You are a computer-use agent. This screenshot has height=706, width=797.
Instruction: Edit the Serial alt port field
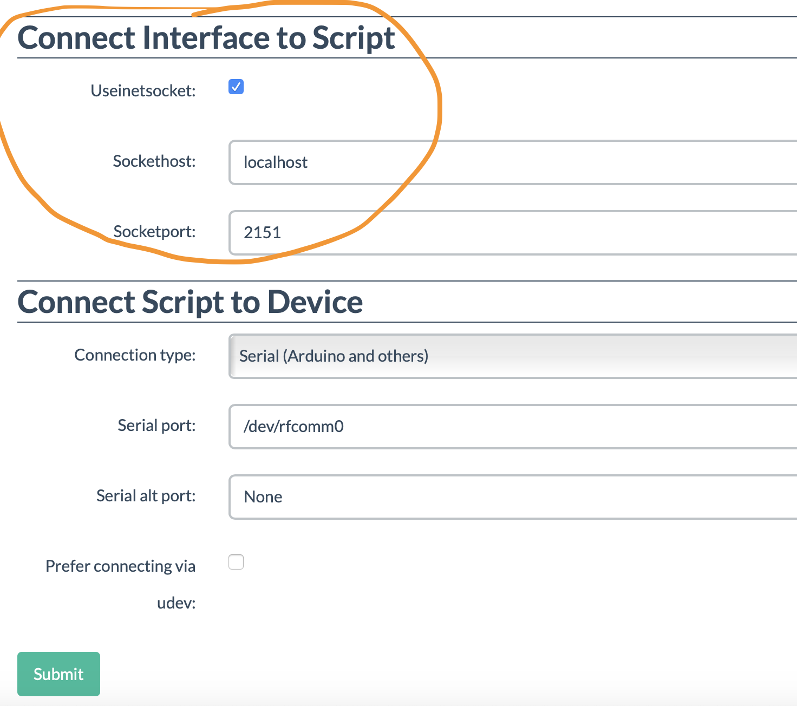point(513,497)
